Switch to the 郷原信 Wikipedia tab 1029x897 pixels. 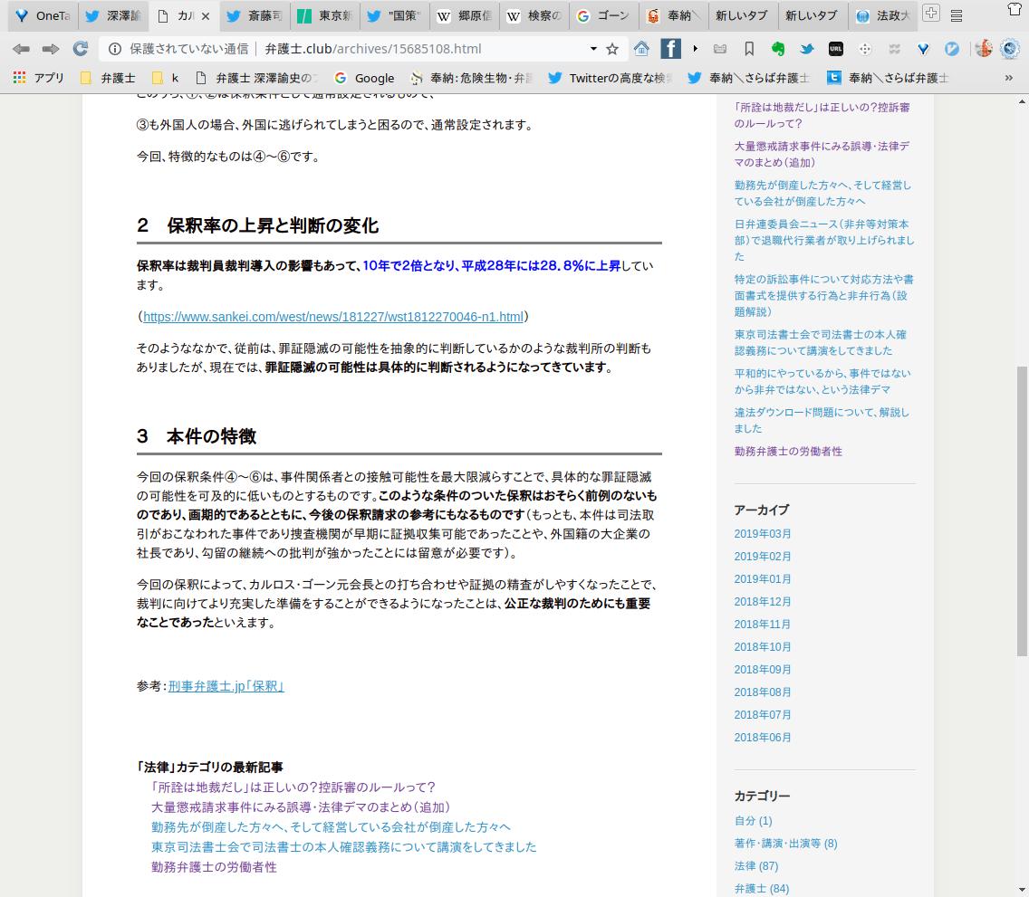[x=466, y=15]
